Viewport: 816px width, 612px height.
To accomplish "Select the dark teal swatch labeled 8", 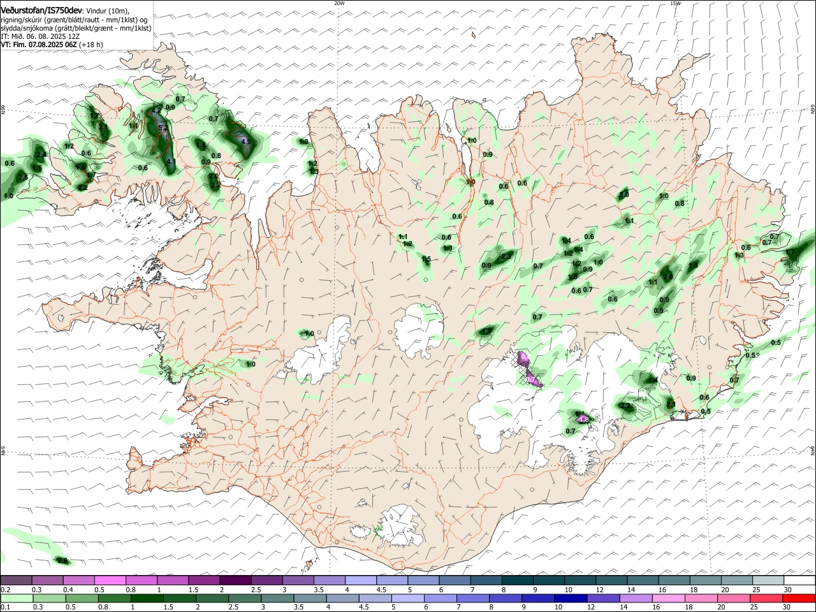I will (x=518, y=581).
